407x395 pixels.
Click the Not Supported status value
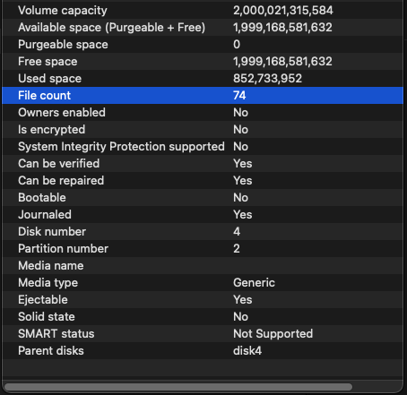point(273,334)
